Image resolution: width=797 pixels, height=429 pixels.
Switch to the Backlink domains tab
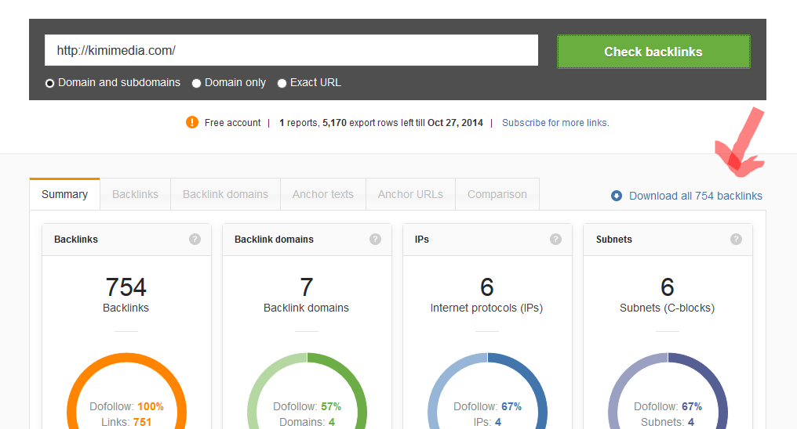[x=225, y=194]
